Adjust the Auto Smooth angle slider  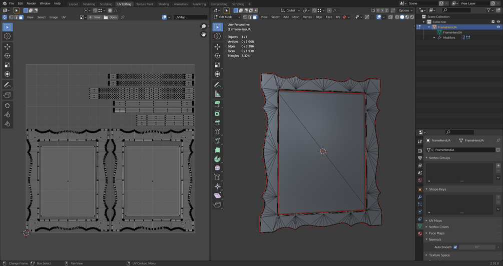coord(476,247)
